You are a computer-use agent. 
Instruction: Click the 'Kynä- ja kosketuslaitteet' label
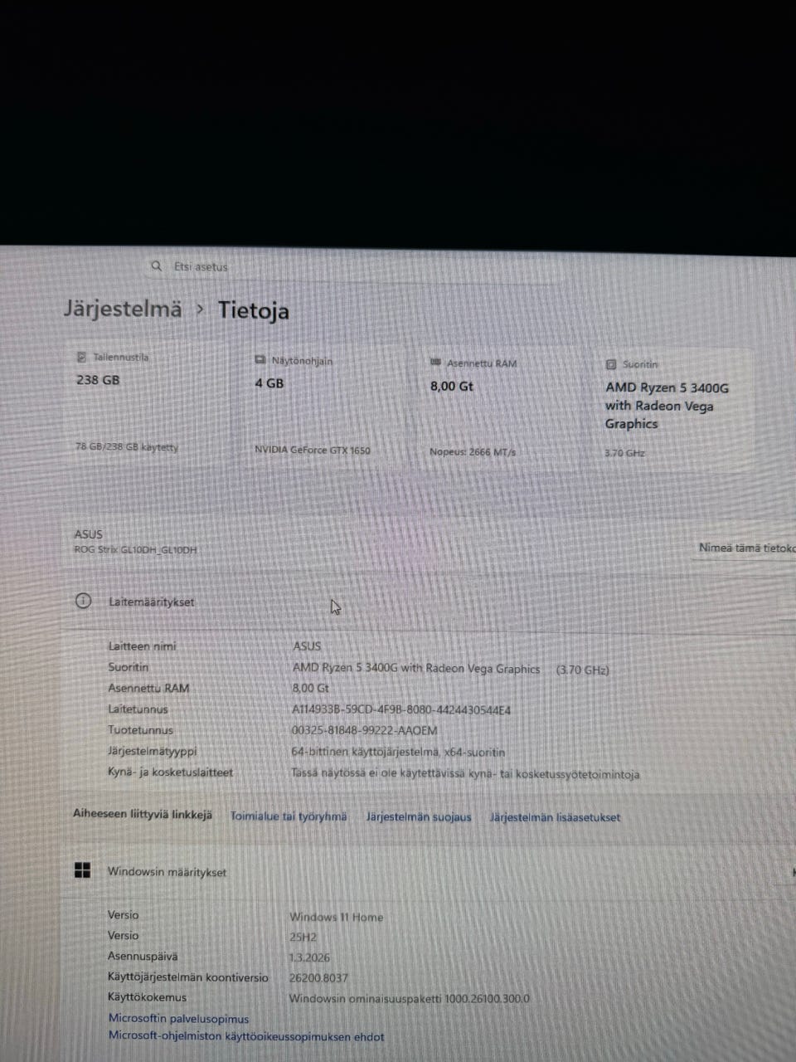pyautogui.click(x=170, y=772)
